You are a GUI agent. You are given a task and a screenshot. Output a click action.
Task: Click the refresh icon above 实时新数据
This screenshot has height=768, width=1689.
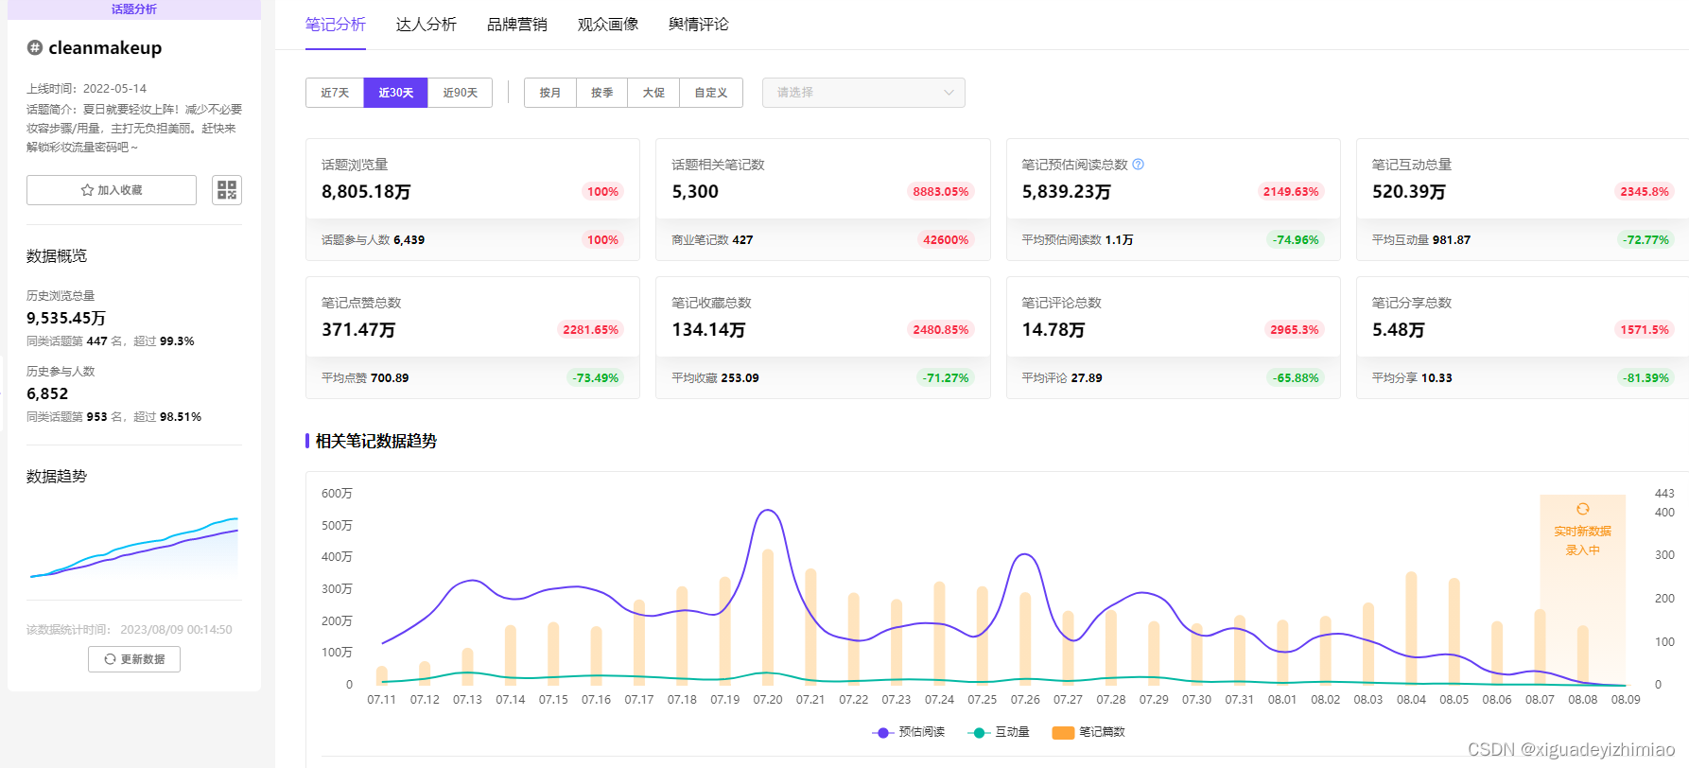coord(1583,509)
